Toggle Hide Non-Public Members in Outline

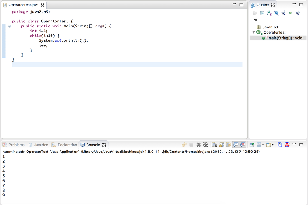tap(290, 13)
